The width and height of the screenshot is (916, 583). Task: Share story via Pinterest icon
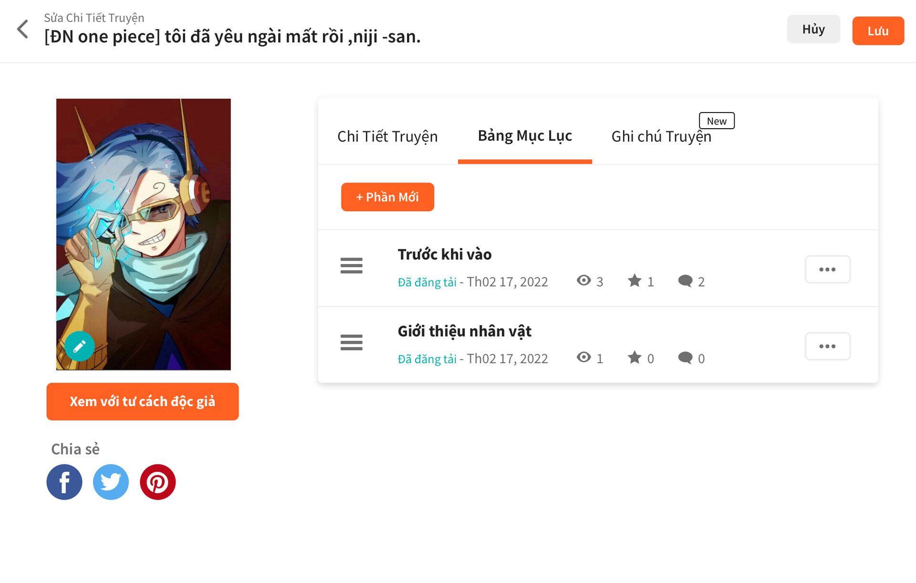click(157, 482)
